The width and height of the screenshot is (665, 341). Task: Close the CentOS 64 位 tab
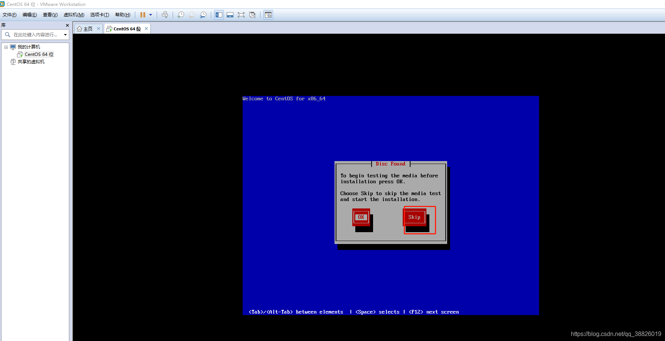tap(146, 29)
